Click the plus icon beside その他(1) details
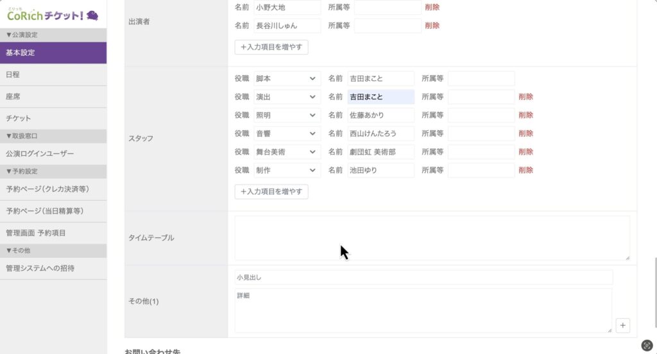This screenshot has height=354, width=657. point(622,326)
